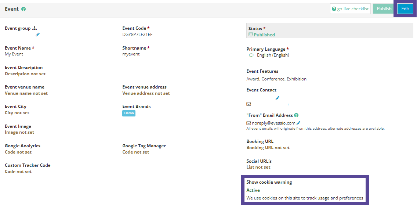Click the Event Features label

pos(262,71)
